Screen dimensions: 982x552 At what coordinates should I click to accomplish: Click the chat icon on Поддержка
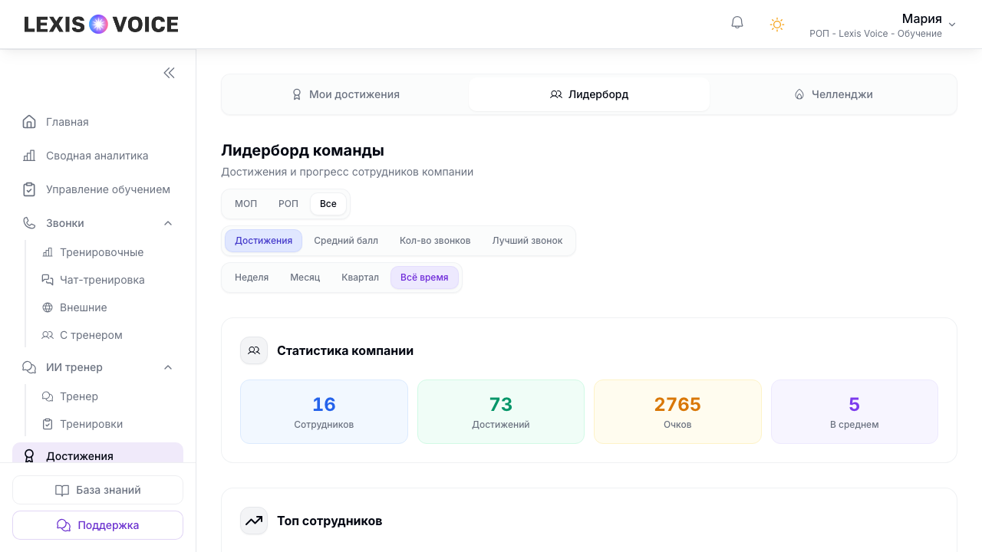pyautogui.click(x=64, y=525)
